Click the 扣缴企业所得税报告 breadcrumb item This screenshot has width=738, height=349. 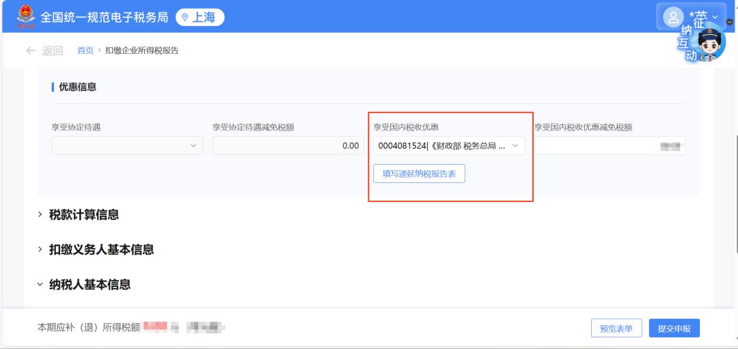click(141, 51)
